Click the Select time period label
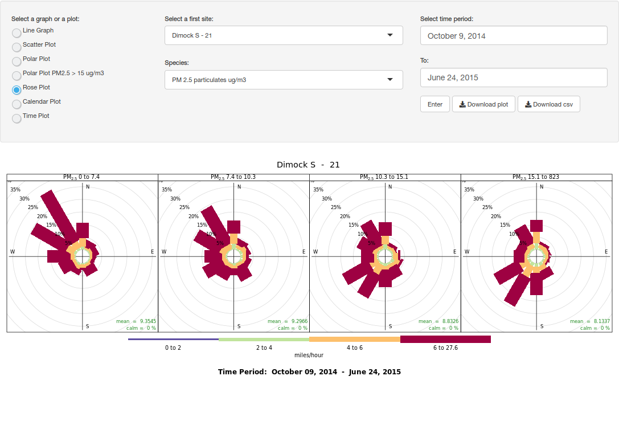This screenshot has height=429, width=619. pyautogui.click(x=446, y=19)
